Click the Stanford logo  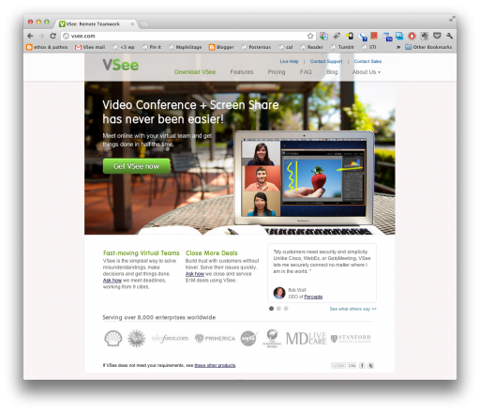pyautogui.click(x=351, y=338)
